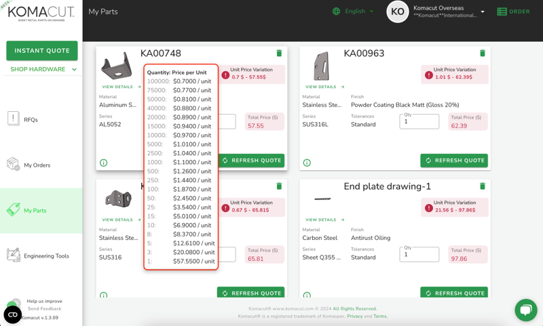Click KA00748 unit price variation alert icon
The height and width of the screenshot is (326, 543).
(225, 75)
